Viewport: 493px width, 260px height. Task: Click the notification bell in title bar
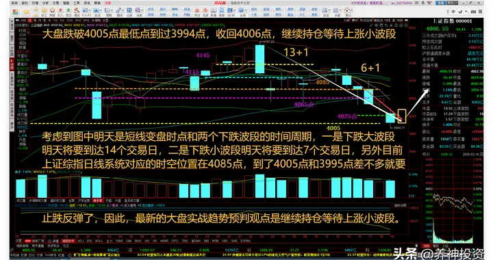(x=423, y=3)
